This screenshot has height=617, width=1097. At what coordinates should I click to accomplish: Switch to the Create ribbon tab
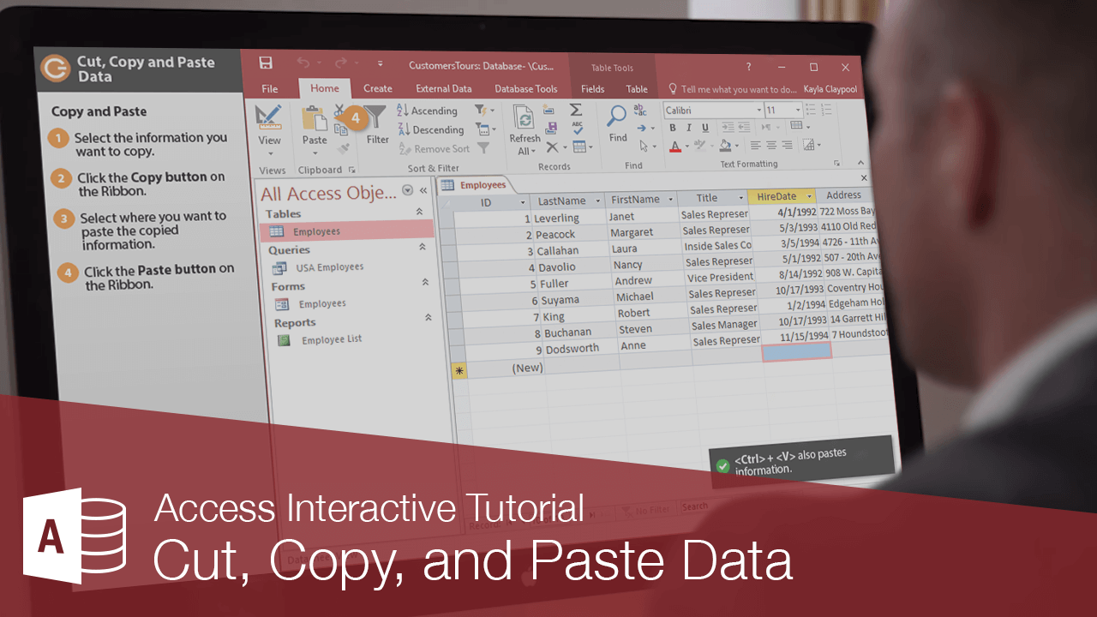coord(378,88)
